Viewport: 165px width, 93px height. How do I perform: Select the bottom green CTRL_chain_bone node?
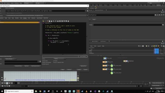pyautogui.click(x=112, y=73)
